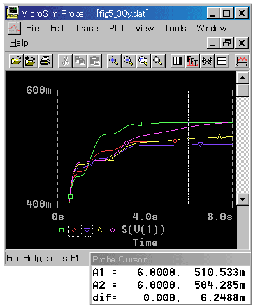Click the log Y axis toolbar icon

point(222,61)
